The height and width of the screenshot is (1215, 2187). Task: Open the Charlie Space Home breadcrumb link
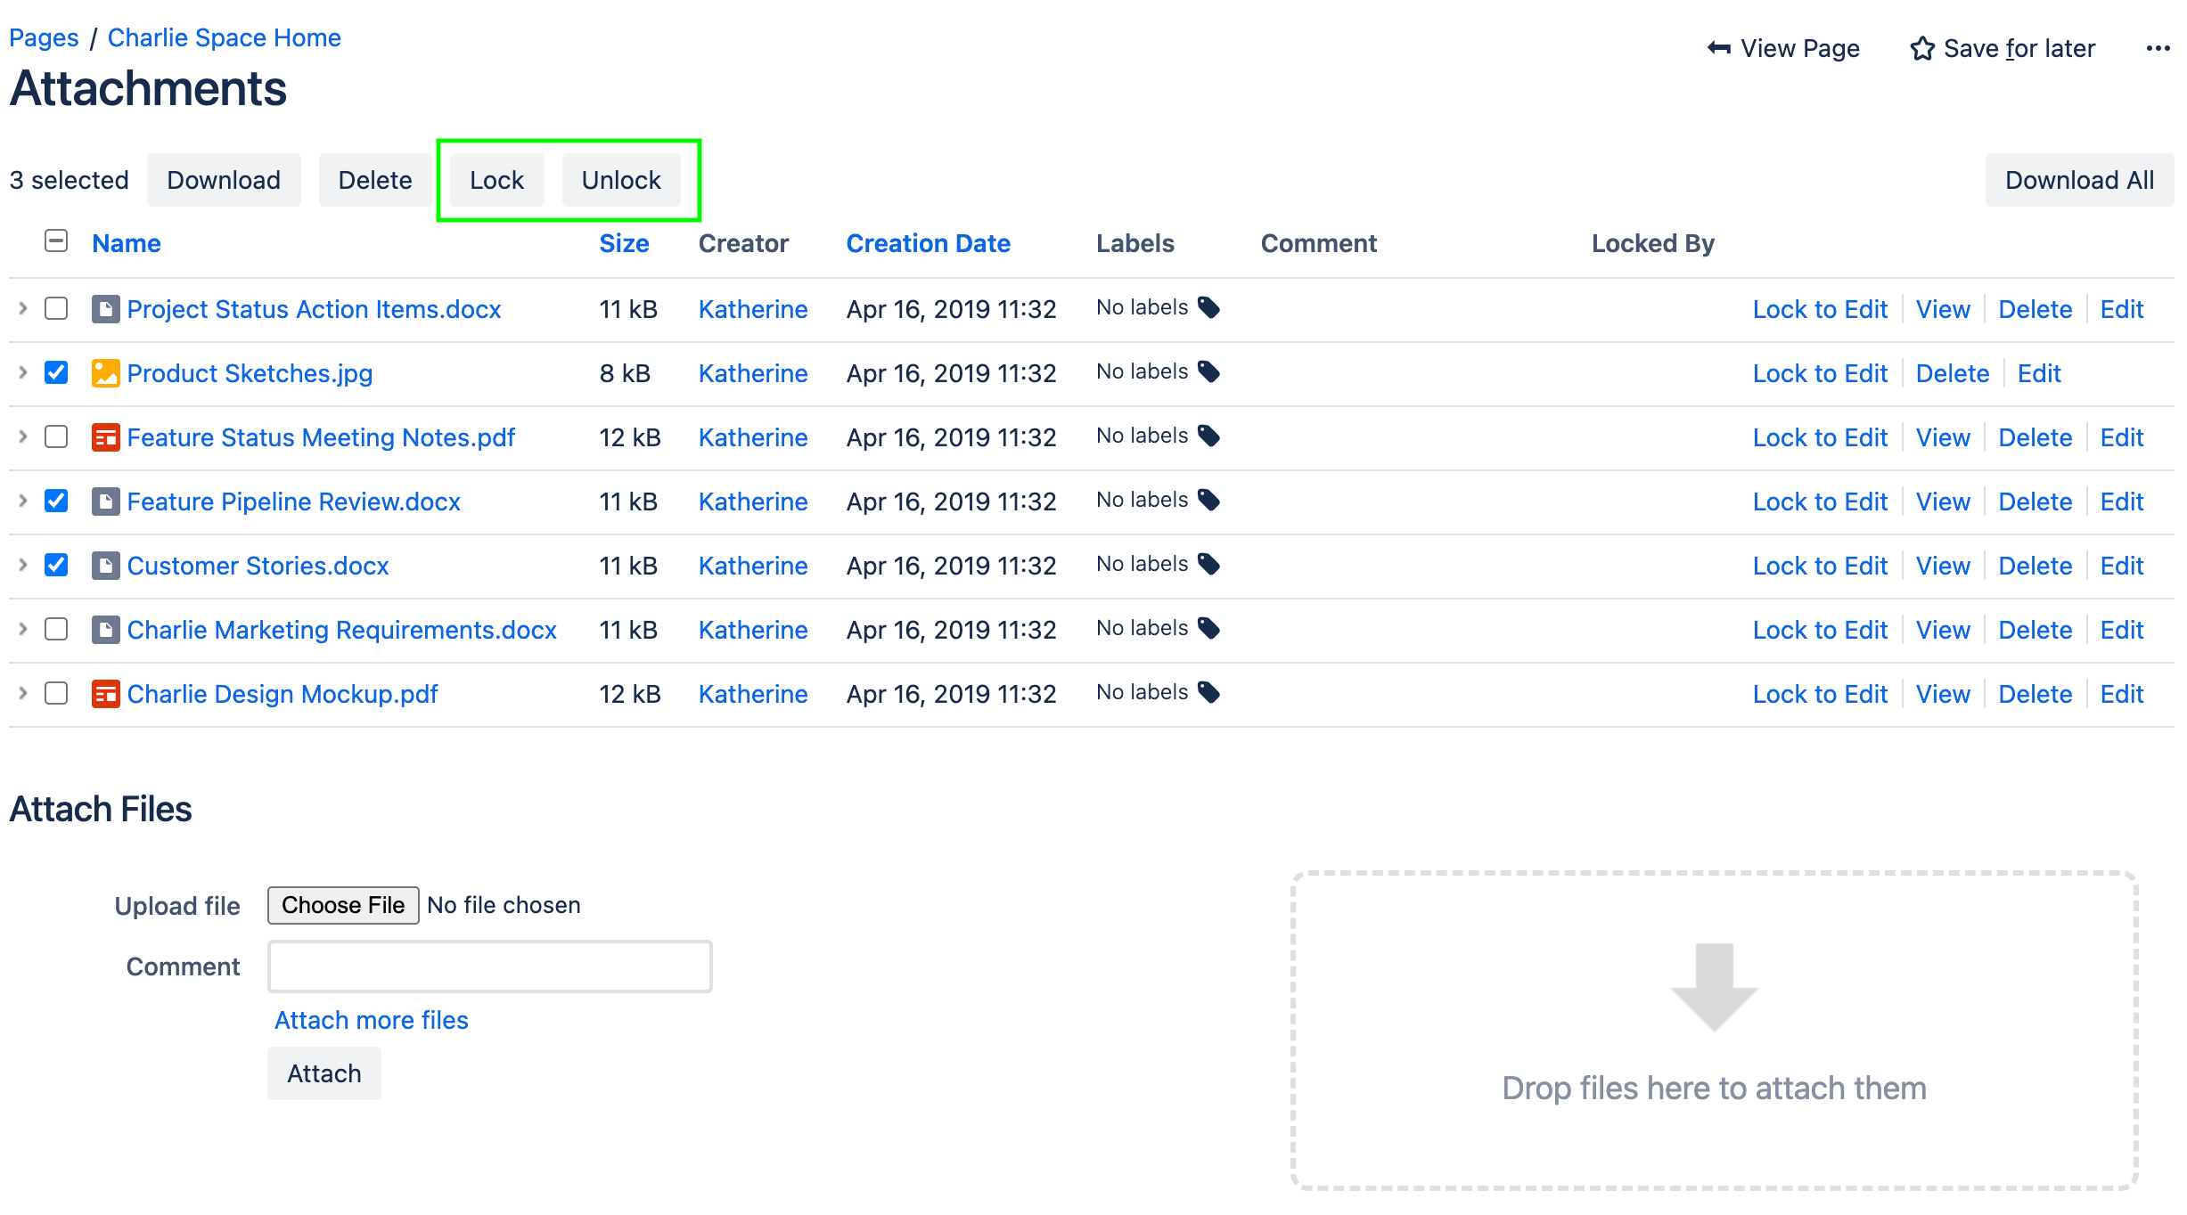coord(224,37)
